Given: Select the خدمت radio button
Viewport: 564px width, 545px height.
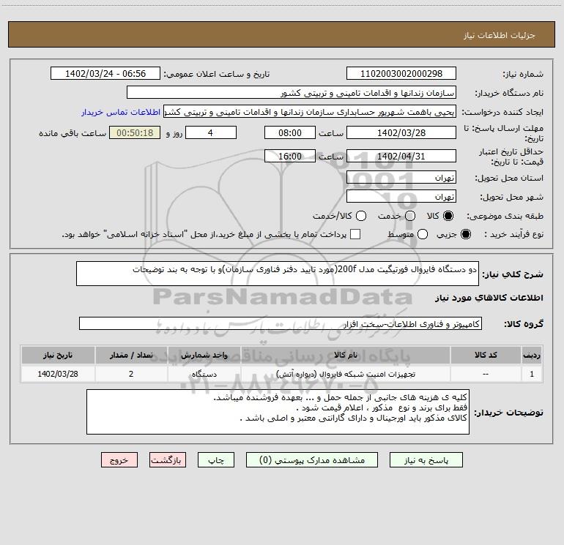Looking at the screenshot, I should [410, 216].
